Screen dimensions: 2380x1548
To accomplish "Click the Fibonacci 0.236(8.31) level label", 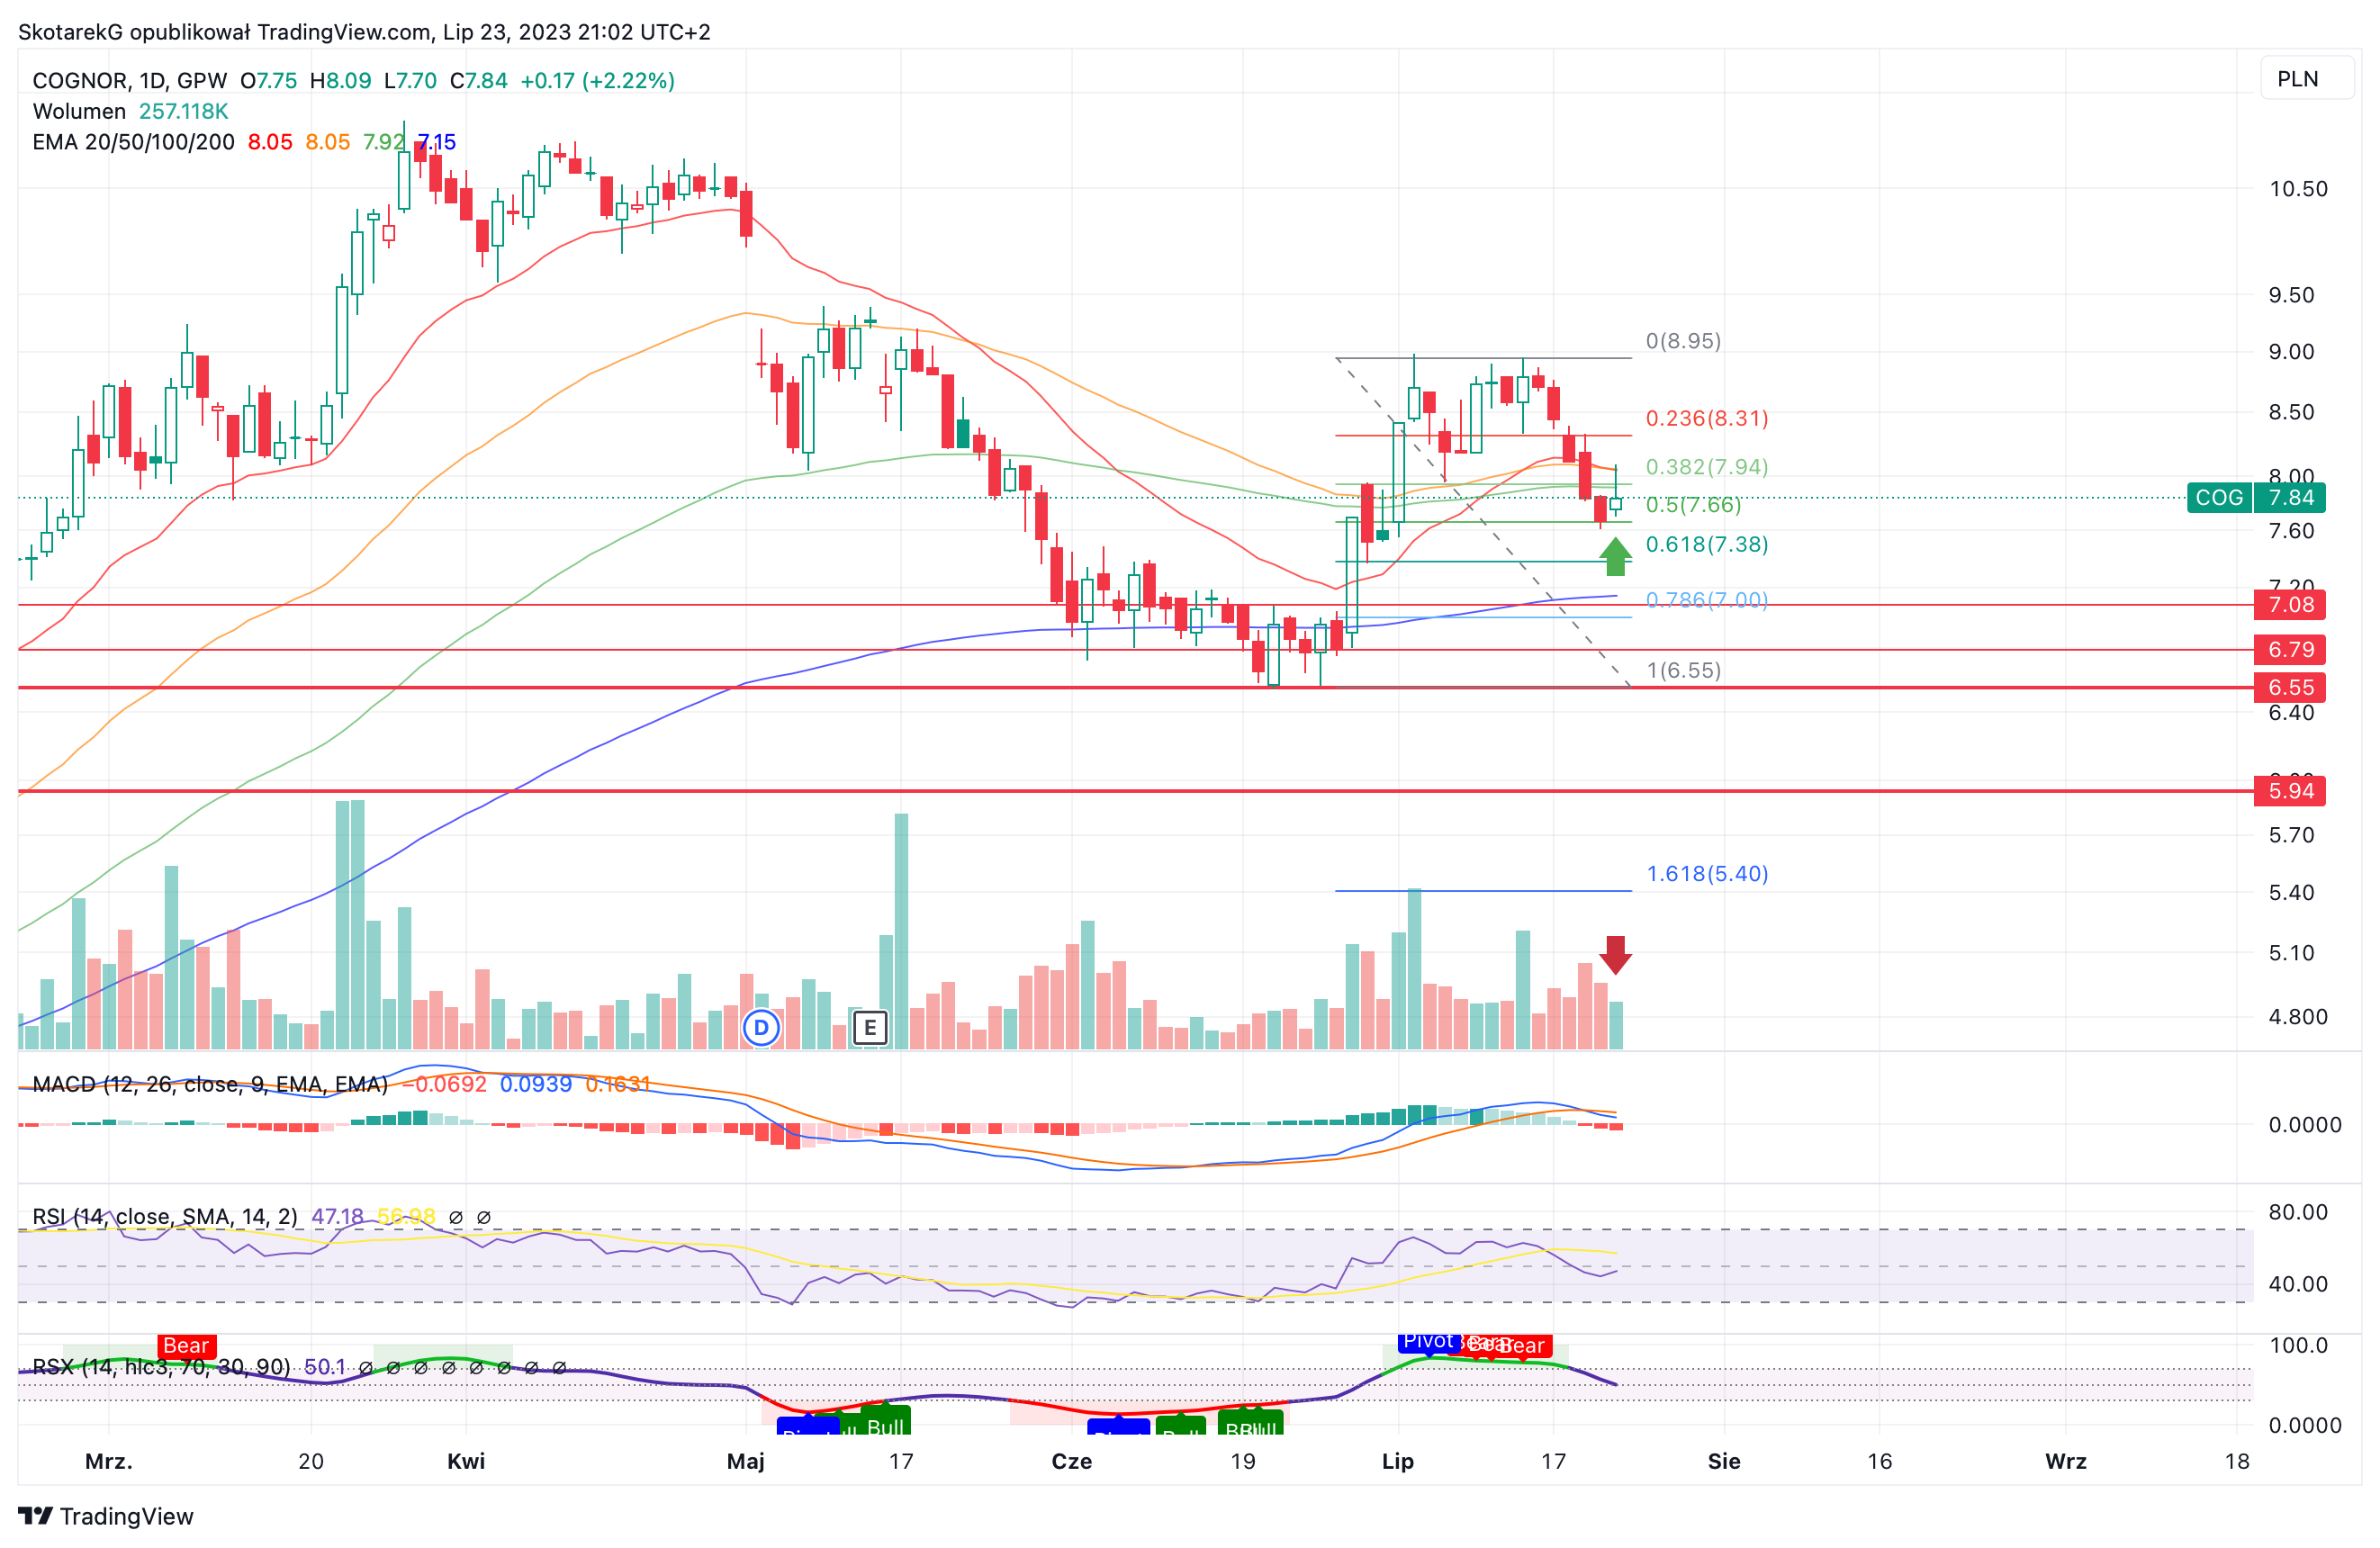I will [1707, 418].
